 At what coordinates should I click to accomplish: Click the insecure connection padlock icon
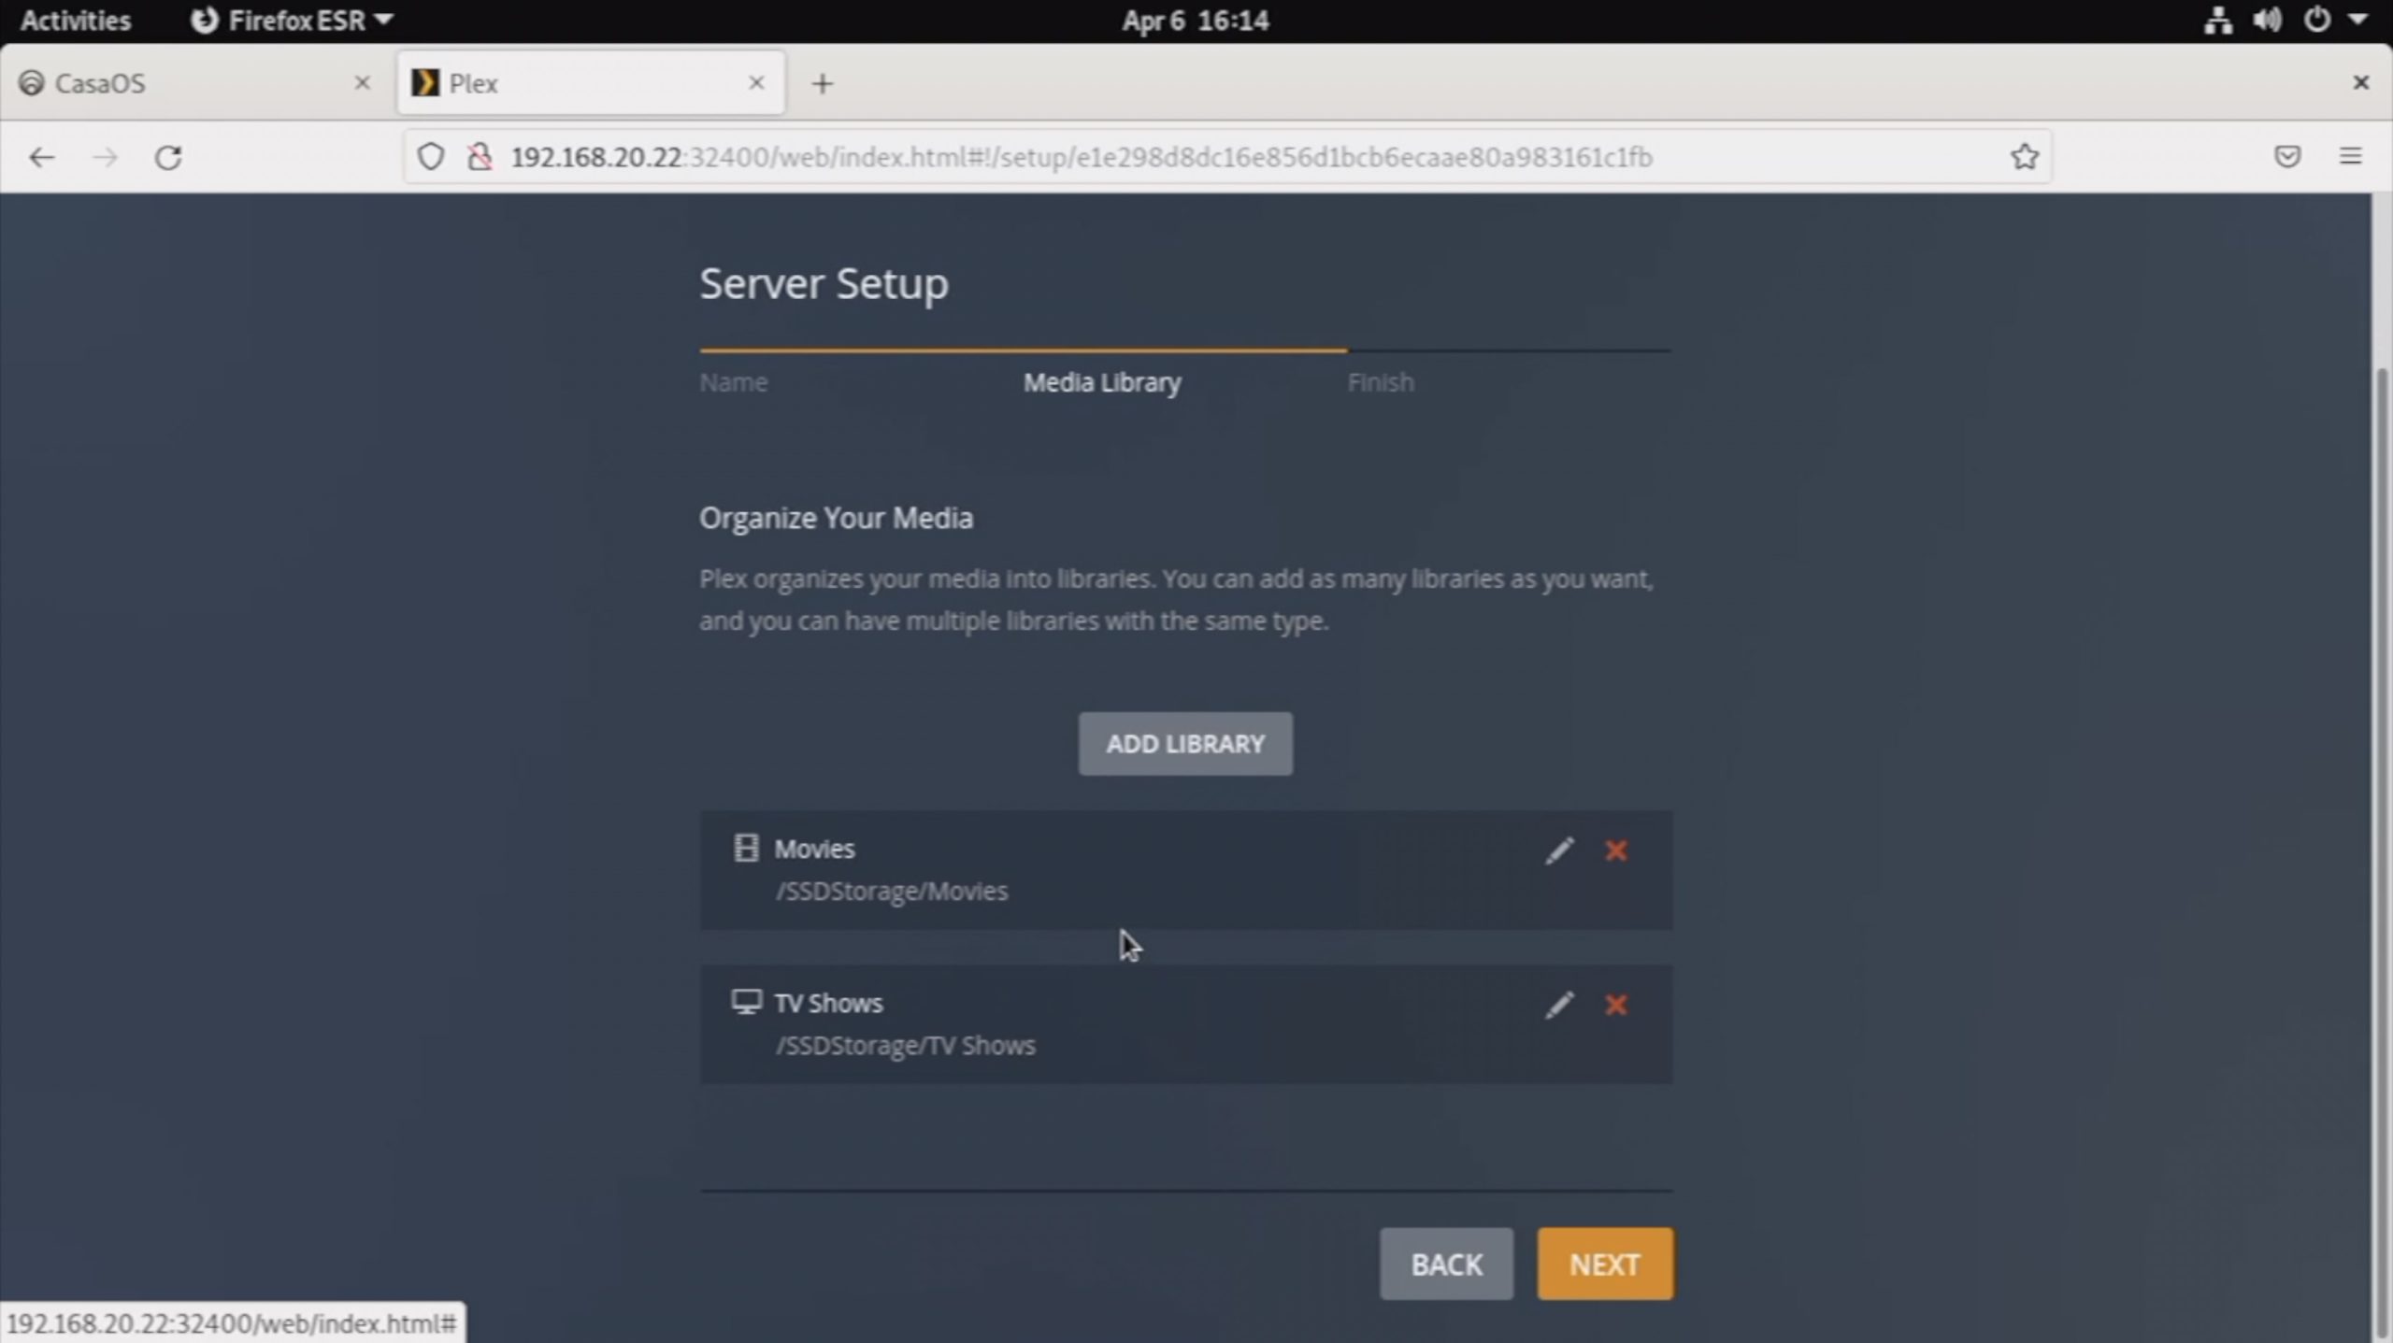[480, 157]
